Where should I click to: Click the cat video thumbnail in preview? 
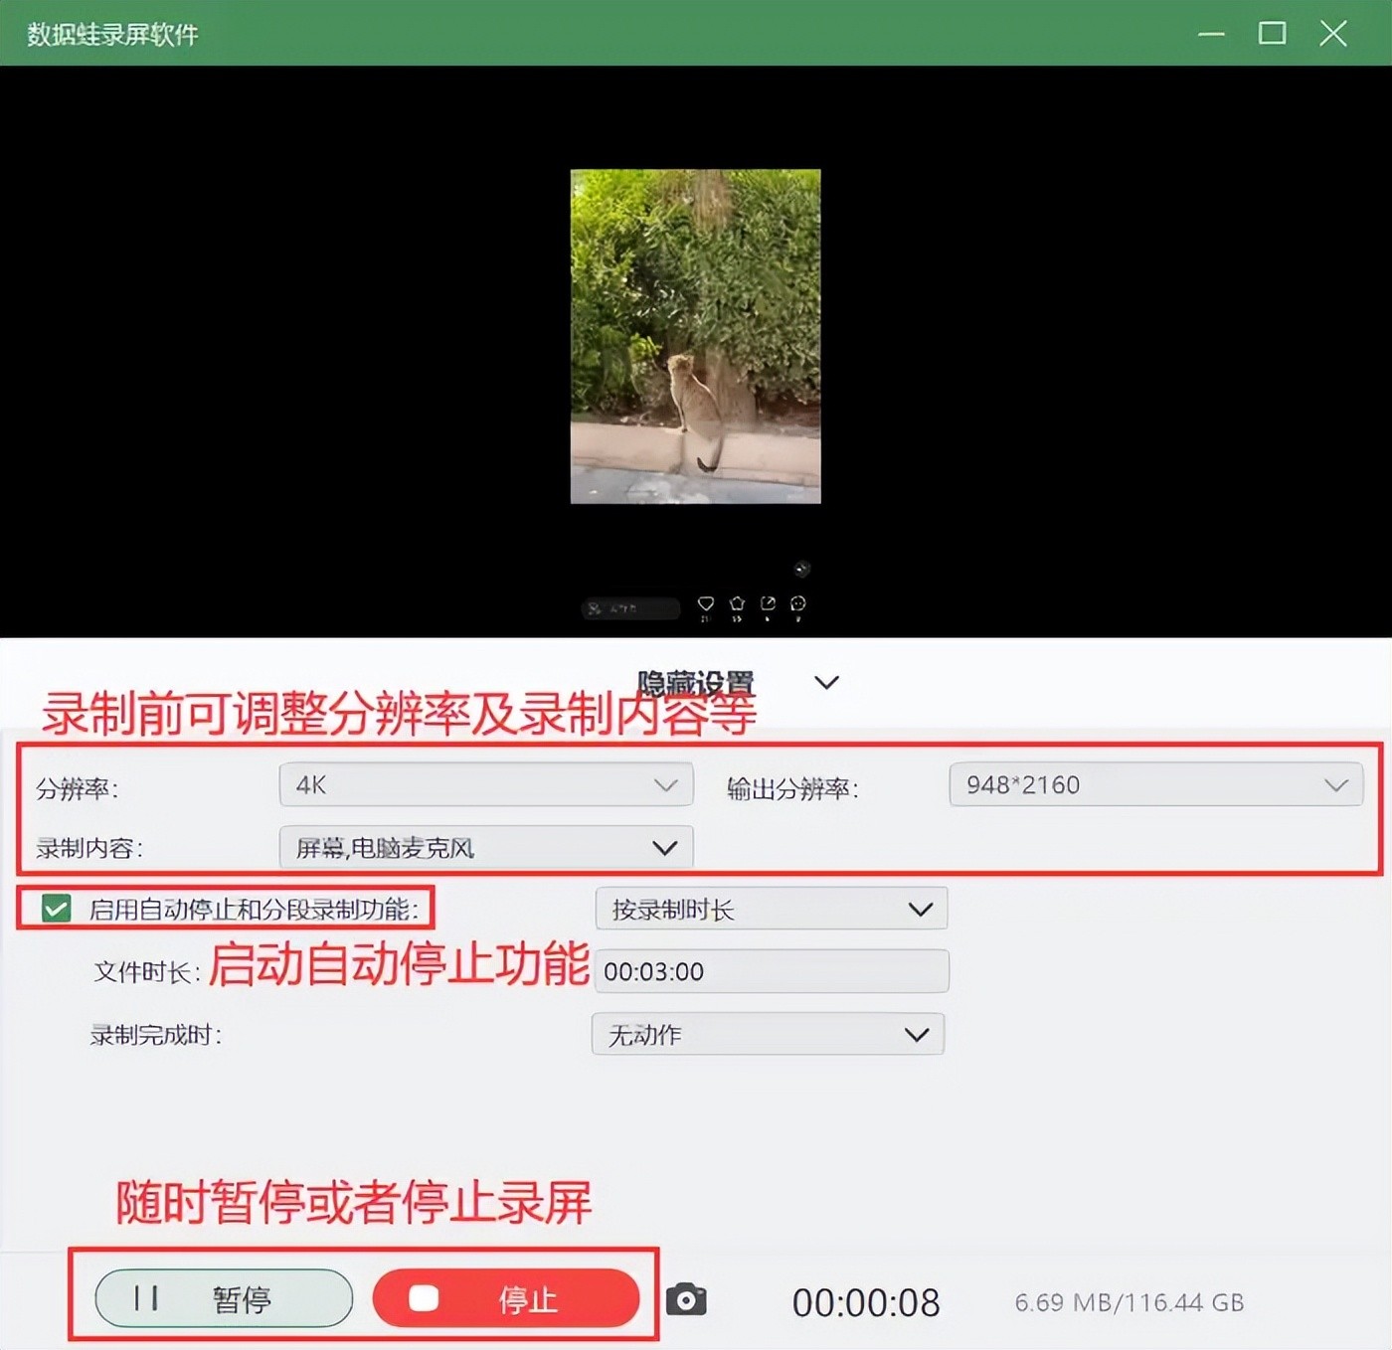695,336
